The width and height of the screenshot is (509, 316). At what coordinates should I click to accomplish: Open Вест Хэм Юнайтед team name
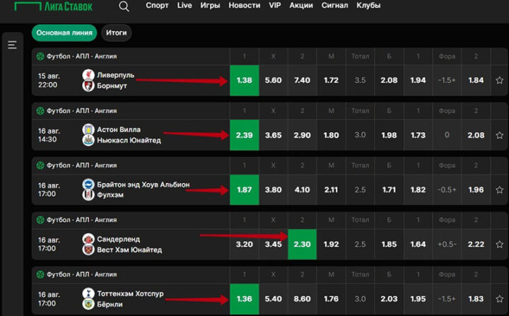click(129, 250)
